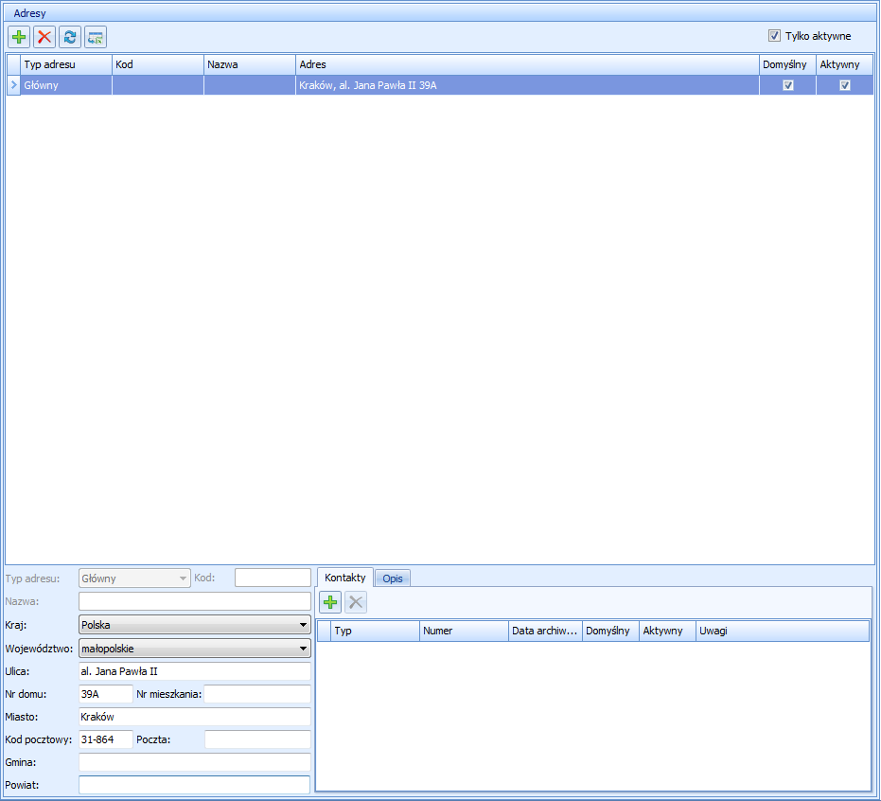
Task: Click Aktywny column header in contacts grid
Action: pos(667,631)
